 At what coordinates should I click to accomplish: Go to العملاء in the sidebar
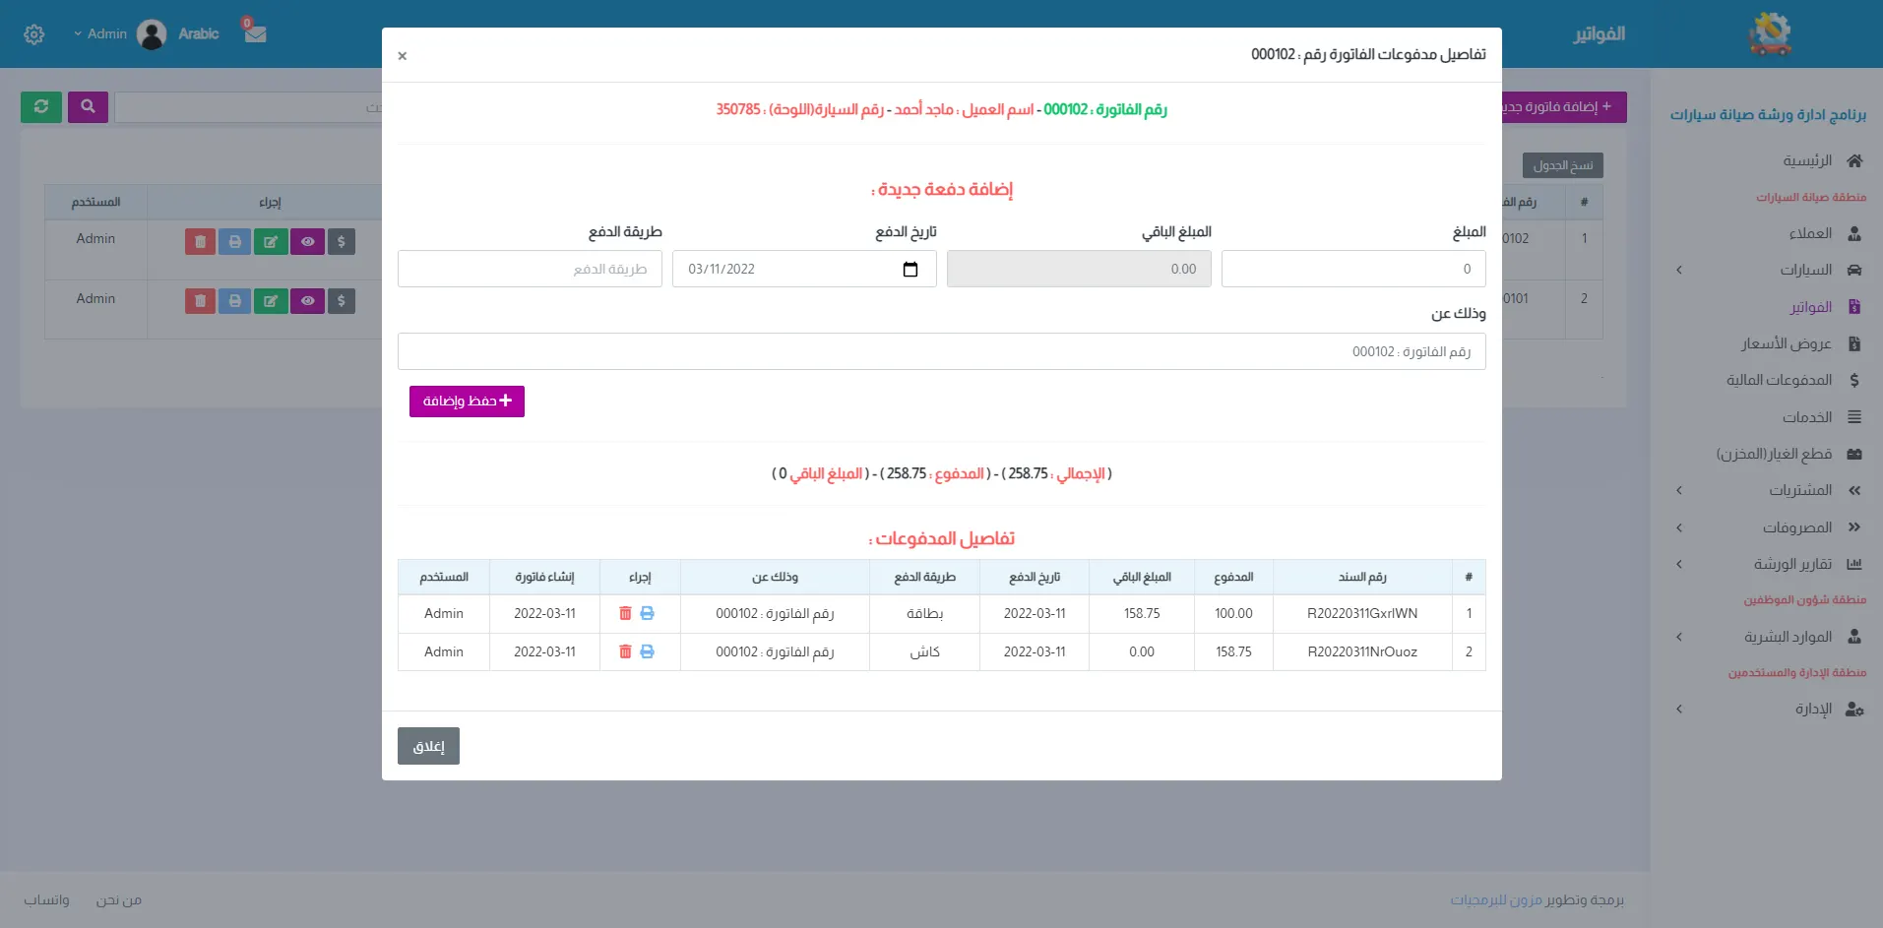point(1809,233)
